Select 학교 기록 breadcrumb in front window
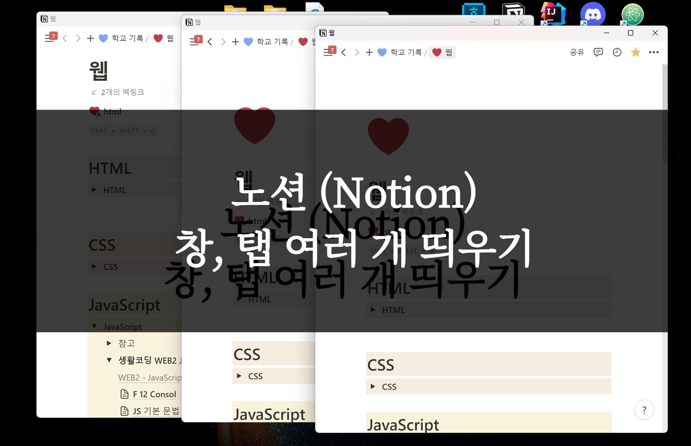691x446 pixels. (406, 52)
